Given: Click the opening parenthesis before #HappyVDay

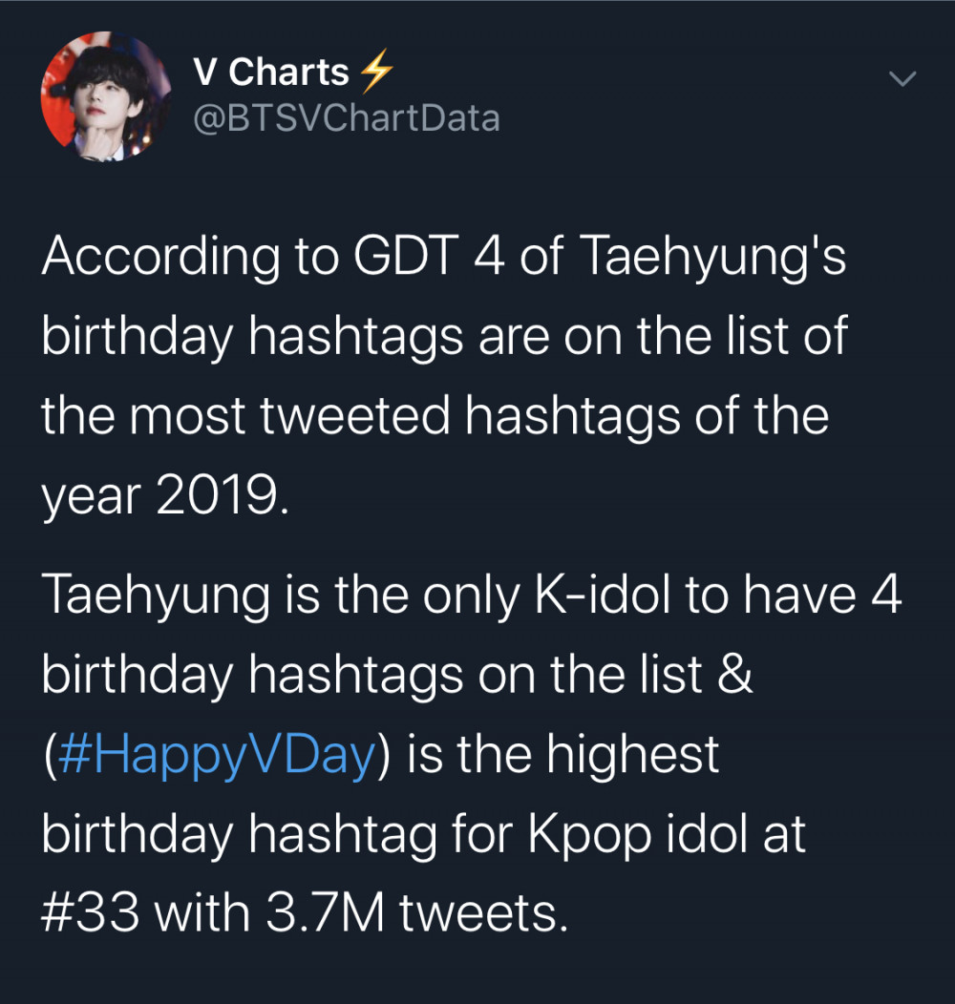Looking at the screenshot, I should point(50,756).
